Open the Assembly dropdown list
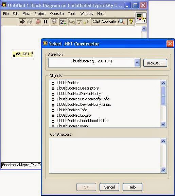The height and width of the screenshot is (196, 175). coord(137,63)
